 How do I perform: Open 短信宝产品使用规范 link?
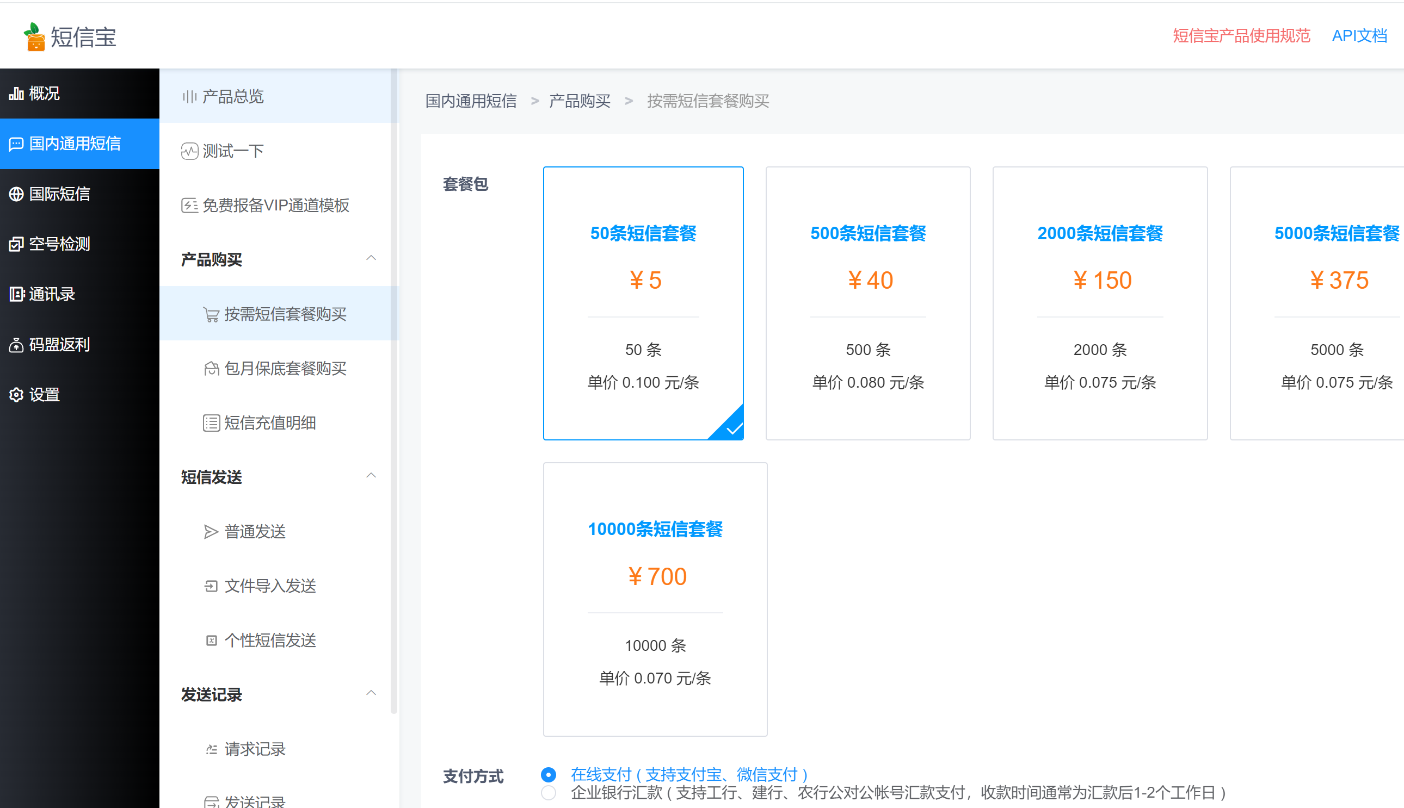(x=1241, y=36)
